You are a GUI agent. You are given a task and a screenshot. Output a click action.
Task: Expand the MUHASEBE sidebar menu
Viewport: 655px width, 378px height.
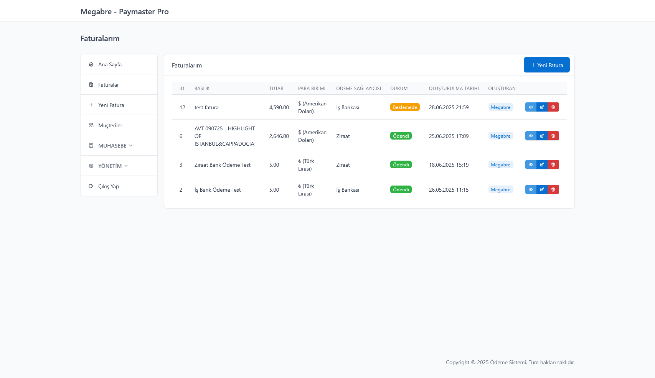click(112, 146)
